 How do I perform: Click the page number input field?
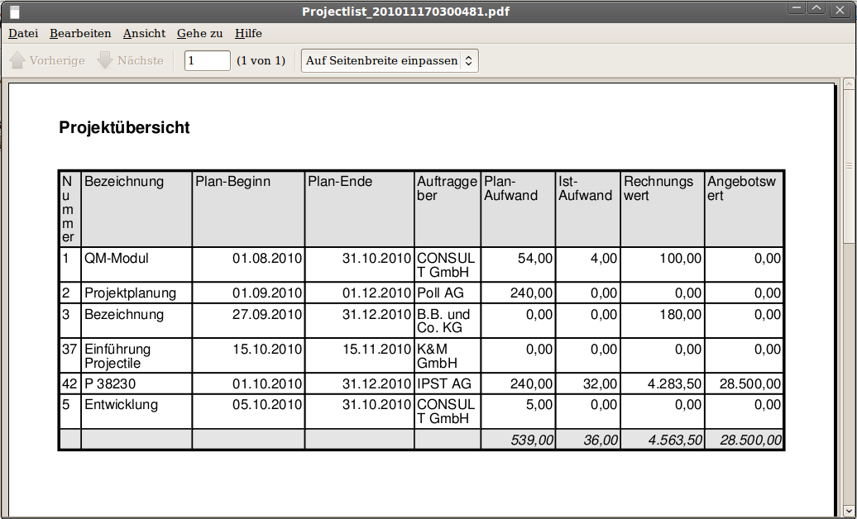coord(207,60)
